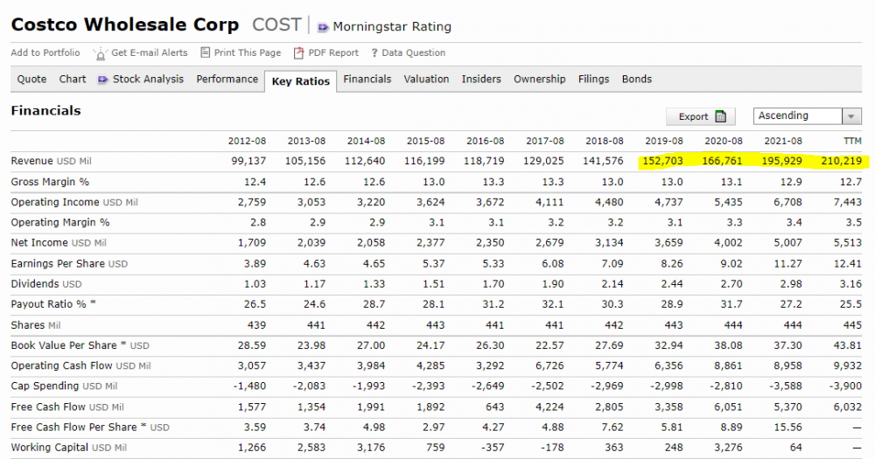This screenshot has height=459, width=875.
Task: Click the highlighted TTM revenue value 210,219
Action: point(841,161)
